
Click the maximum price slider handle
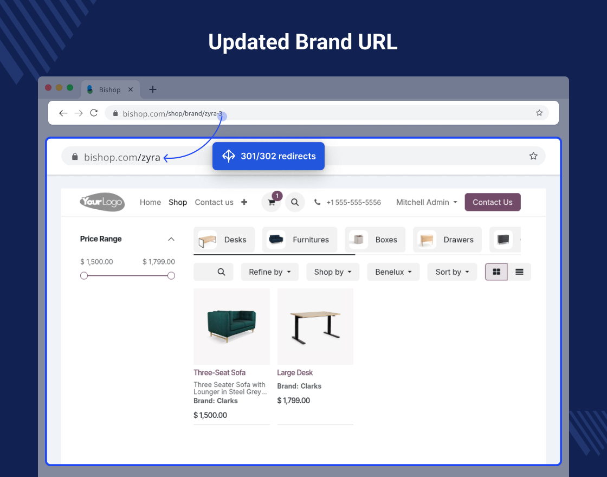(171, 276)
